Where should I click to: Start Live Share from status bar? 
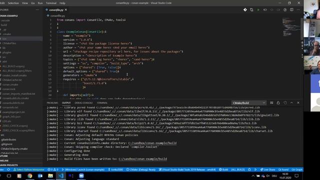click(268, 169)
